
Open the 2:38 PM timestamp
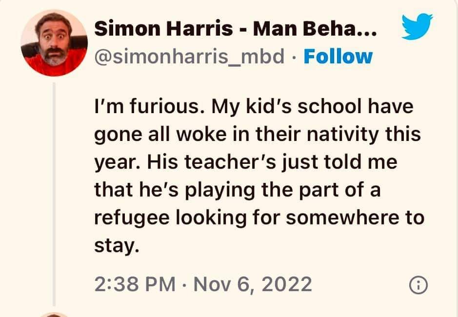coord(135,284)
